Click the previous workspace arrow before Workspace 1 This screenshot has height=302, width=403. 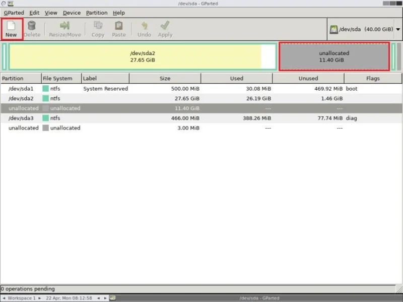pos(4,298)
